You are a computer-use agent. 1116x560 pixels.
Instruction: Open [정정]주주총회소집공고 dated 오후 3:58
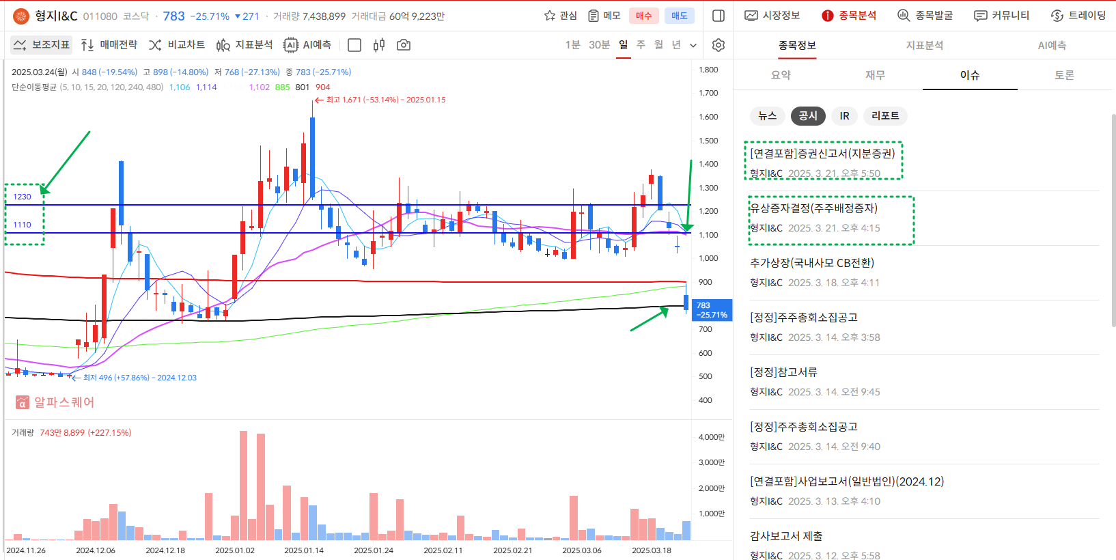point(804,318)
